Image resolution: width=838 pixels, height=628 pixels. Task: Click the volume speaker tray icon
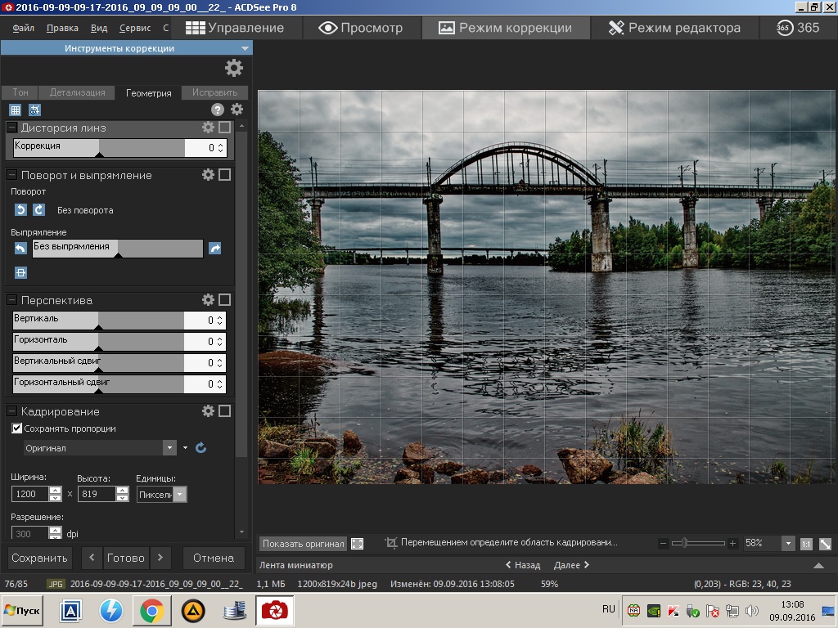(752, 611)
